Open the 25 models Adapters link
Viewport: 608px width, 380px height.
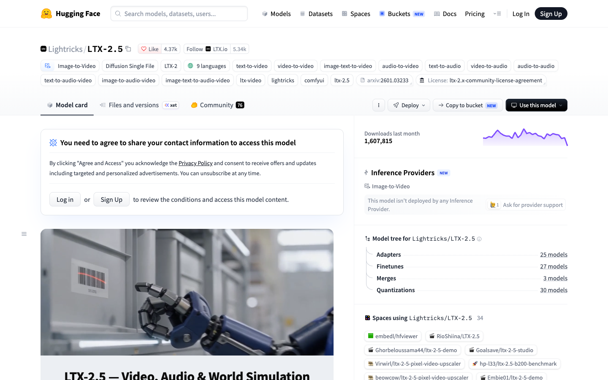coord(554,255)
